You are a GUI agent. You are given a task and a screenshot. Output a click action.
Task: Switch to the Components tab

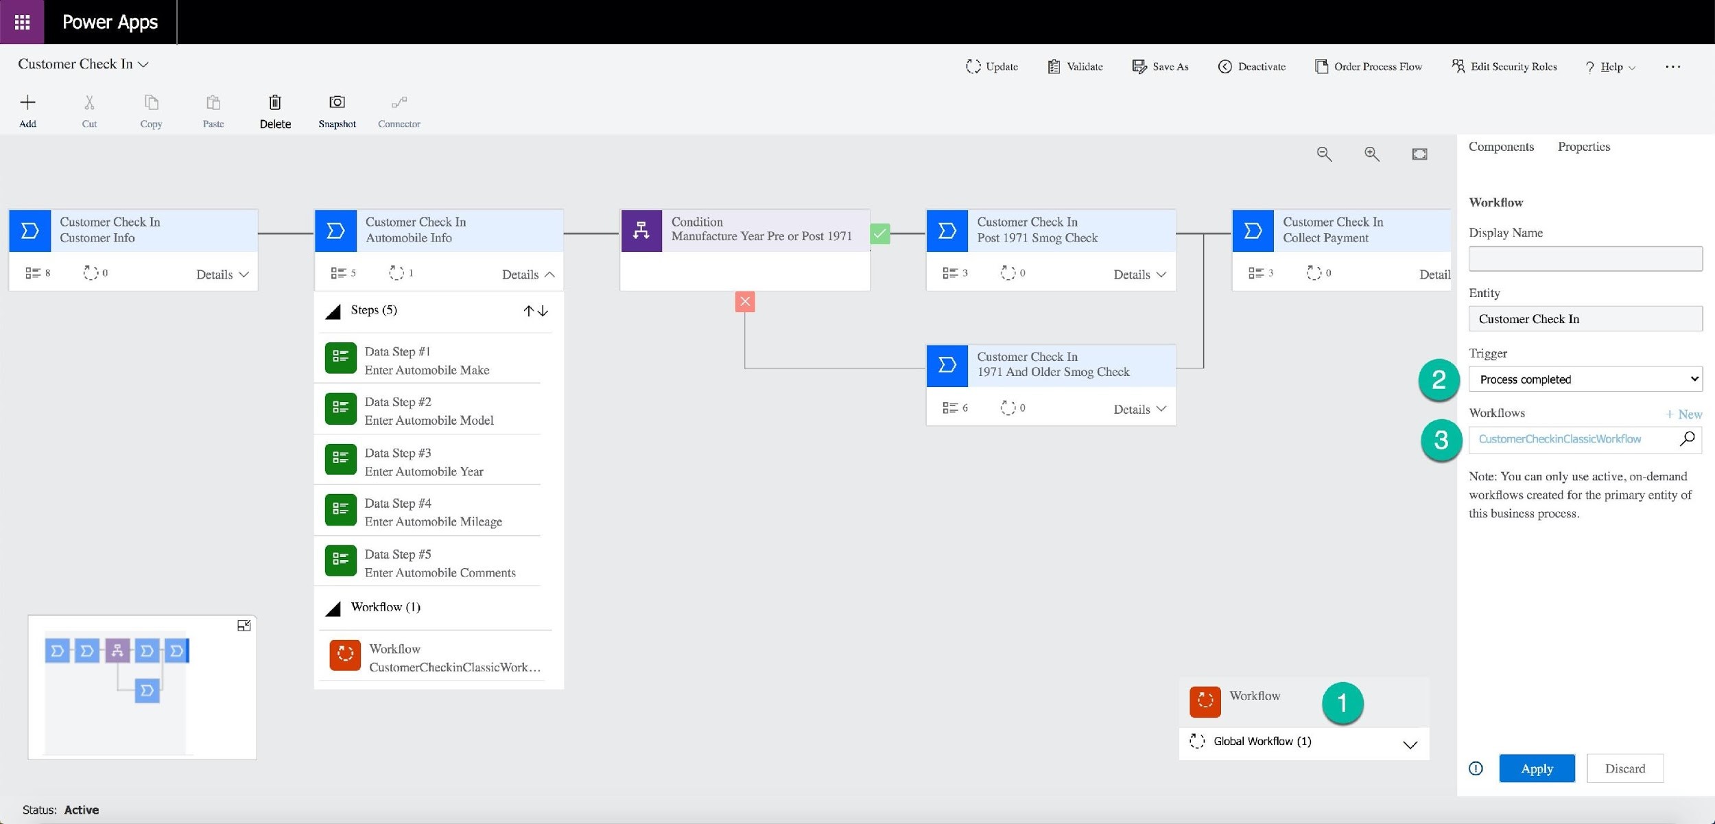[1502, 145]
